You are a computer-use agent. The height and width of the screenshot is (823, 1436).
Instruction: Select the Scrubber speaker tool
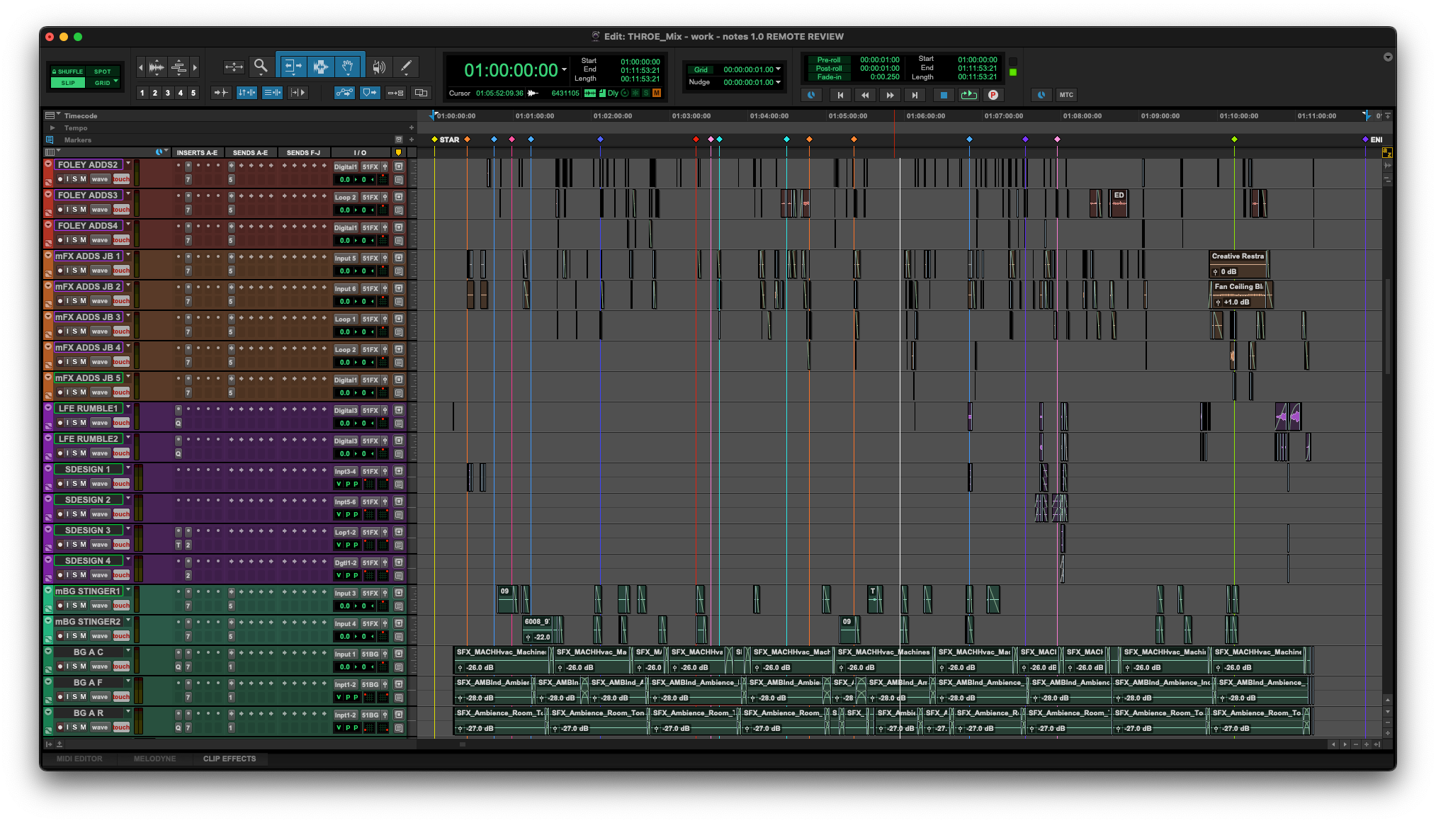[379, 67]
